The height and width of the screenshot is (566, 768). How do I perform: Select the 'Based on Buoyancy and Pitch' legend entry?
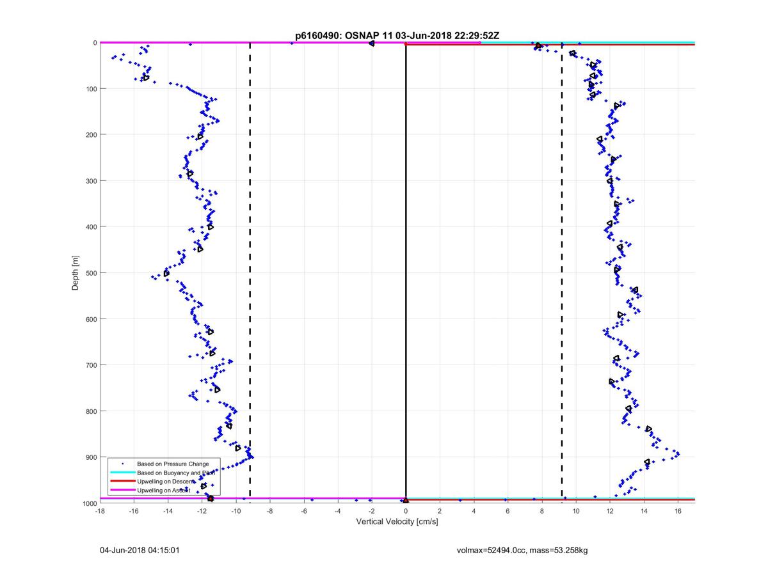point(175,472)
